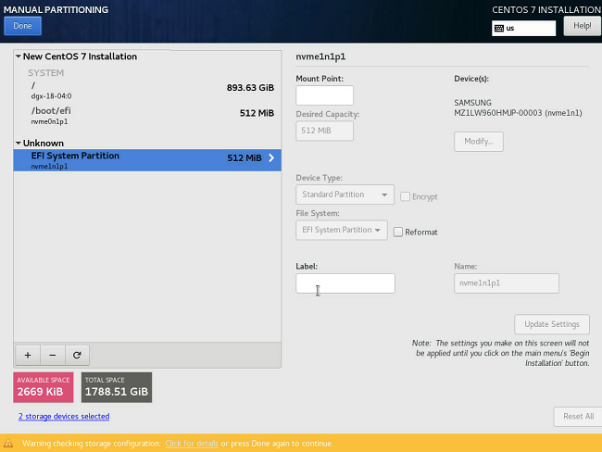Click the 2 storage devices selected link

[63, 417]
